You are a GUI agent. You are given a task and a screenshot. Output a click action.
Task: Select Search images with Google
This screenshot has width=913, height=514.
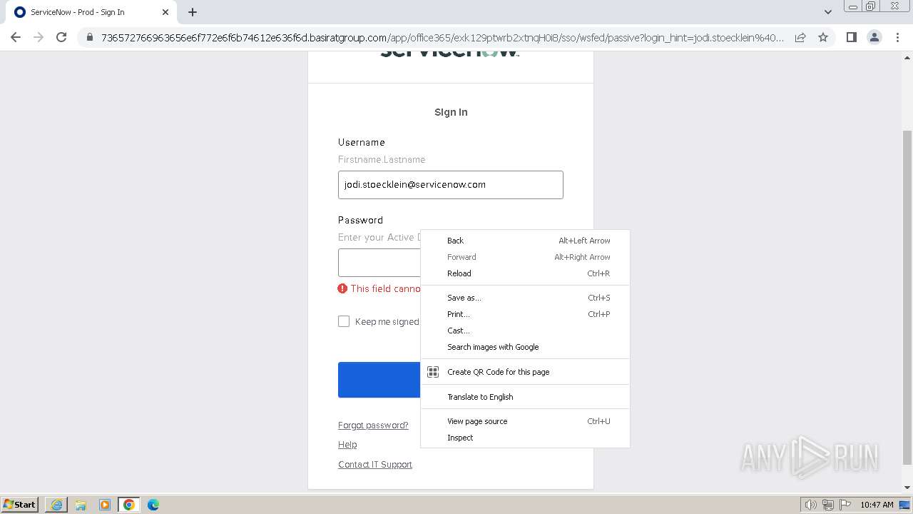525,347
